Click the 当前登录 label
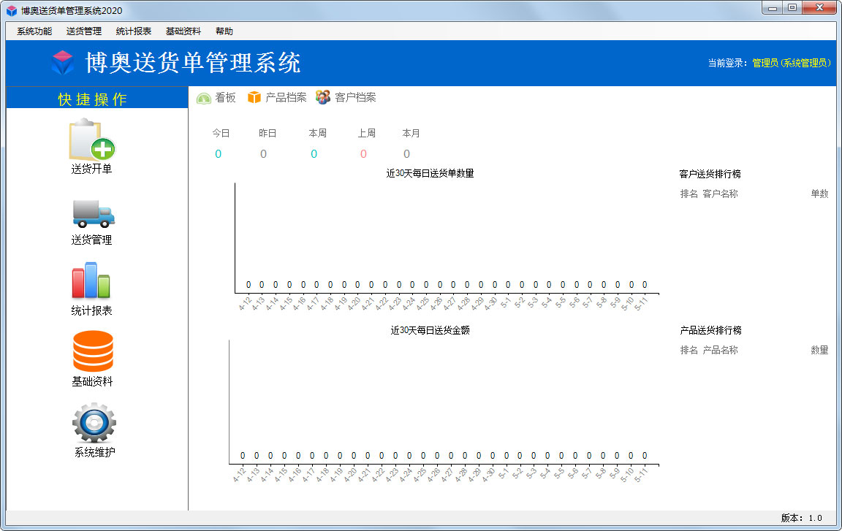 click(x=726, y=63)
